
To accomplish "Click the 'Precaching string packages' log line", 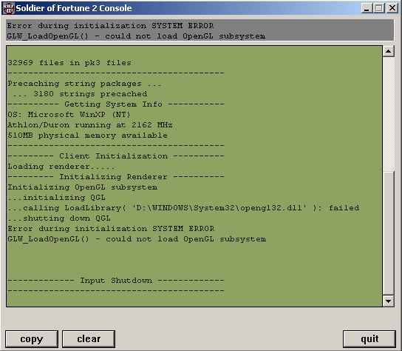I will click(84, 84).
